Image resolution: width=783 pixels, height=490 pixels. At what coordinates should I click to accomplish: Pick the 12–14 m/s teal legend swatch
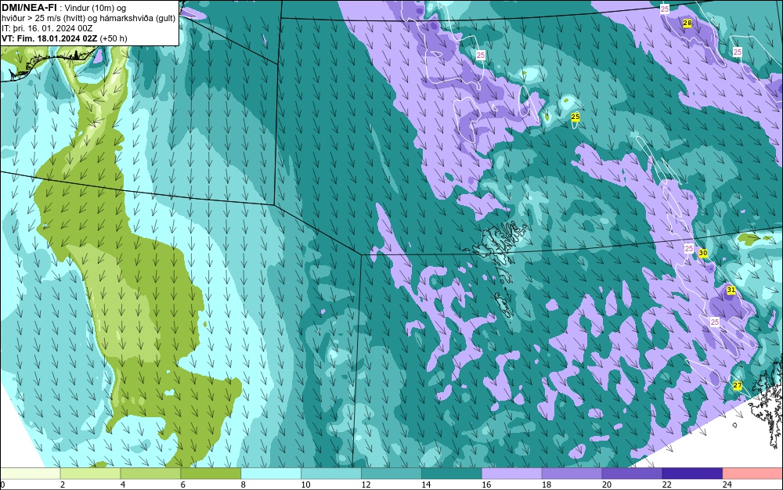pyautogui.click(x=391, y=473)
